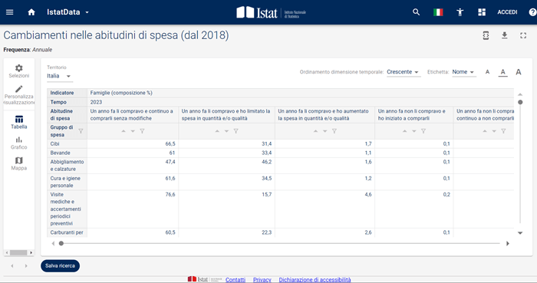Click the sidebar horizontal scrollbar thumb
This screenshot has height=283, width=537.
point(18,252)
